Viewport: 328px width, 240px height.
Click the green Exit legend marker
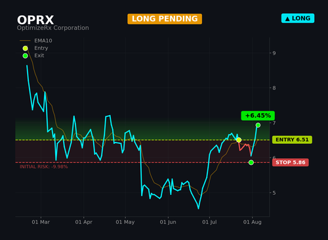(26, 56)
